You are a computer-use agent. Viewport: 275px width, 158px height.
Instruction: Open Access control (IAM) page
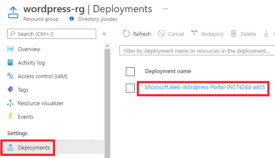[43, 76]
